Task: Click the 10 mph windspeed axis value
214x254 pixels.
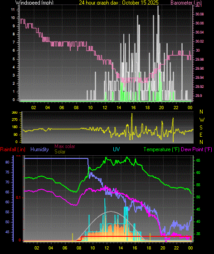Action: pos(13,18)
